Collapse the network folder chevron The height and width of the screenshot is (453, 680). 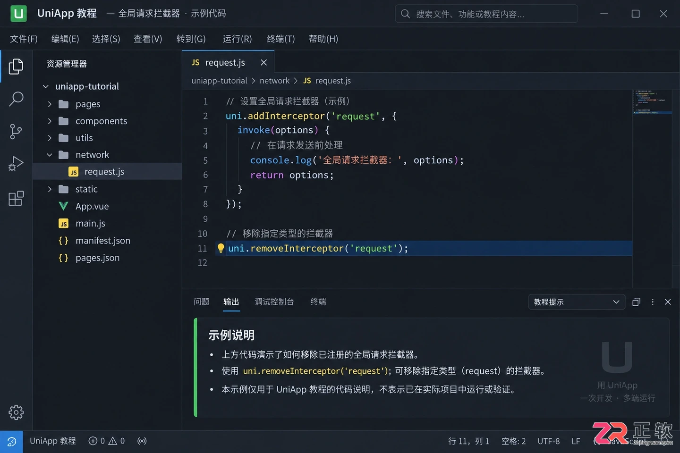50,155
